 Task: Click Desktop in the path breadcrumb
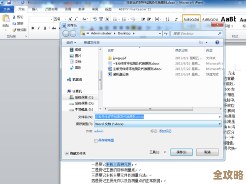(124, 33)
